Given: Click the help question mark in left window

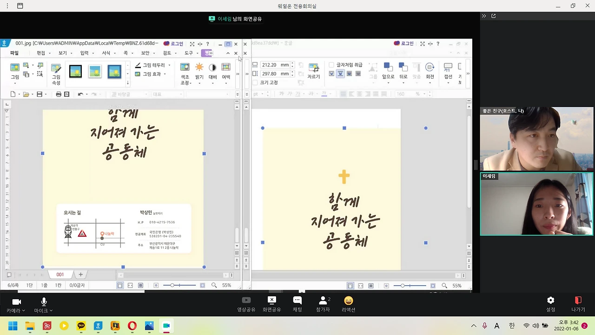Looking at the screenshot, I should 208,44.
